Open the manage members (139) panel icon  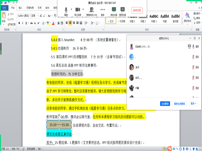92,10
